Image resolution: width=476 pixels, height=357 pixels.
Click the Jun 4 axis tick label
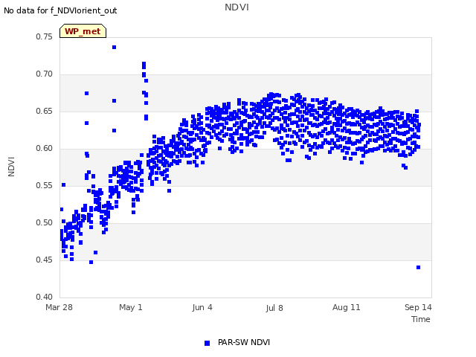point(202,307)
